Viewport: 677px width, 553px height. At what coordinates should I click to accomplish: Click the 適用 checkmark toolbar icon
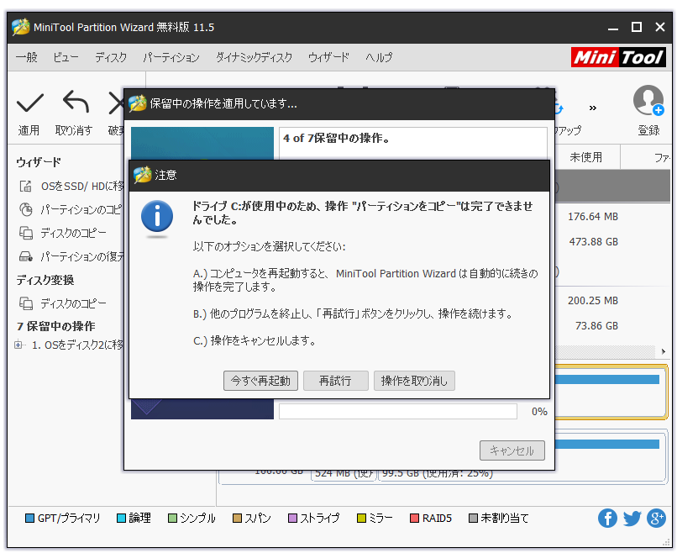tap(29, 103)
